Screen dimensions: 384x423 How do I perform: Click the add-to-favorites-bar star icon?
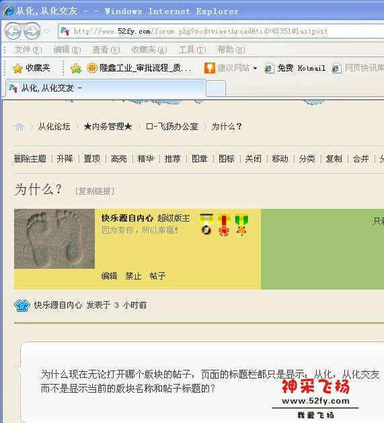pyautogui.click(x=76, y=68)
